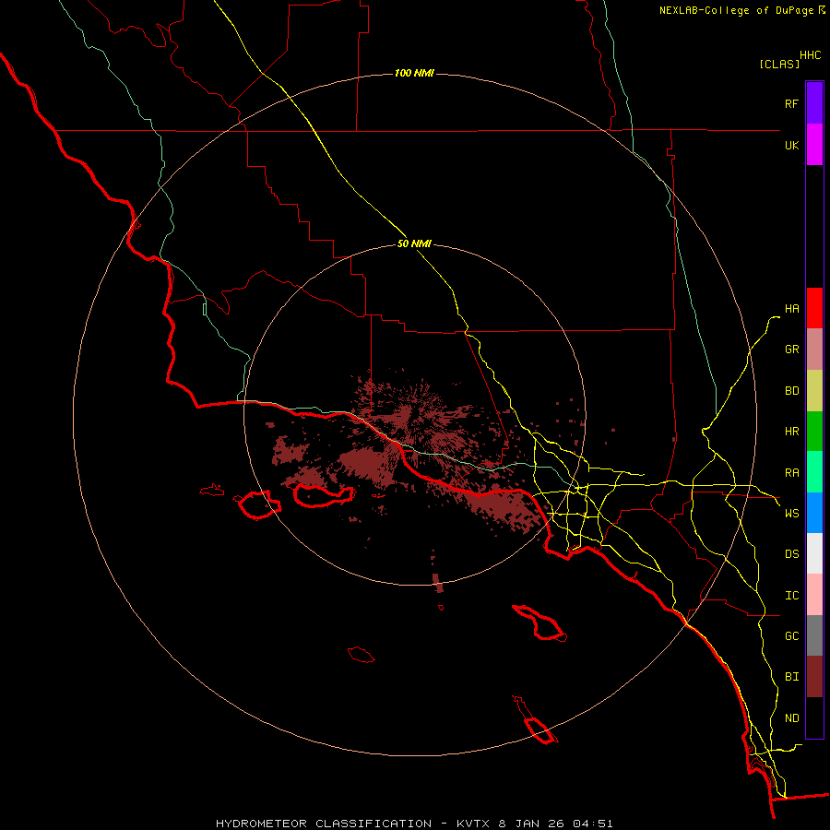Click the Hydrometeor Classification KVTX title text
Viewport: 830px width, 830px height.
414,824
